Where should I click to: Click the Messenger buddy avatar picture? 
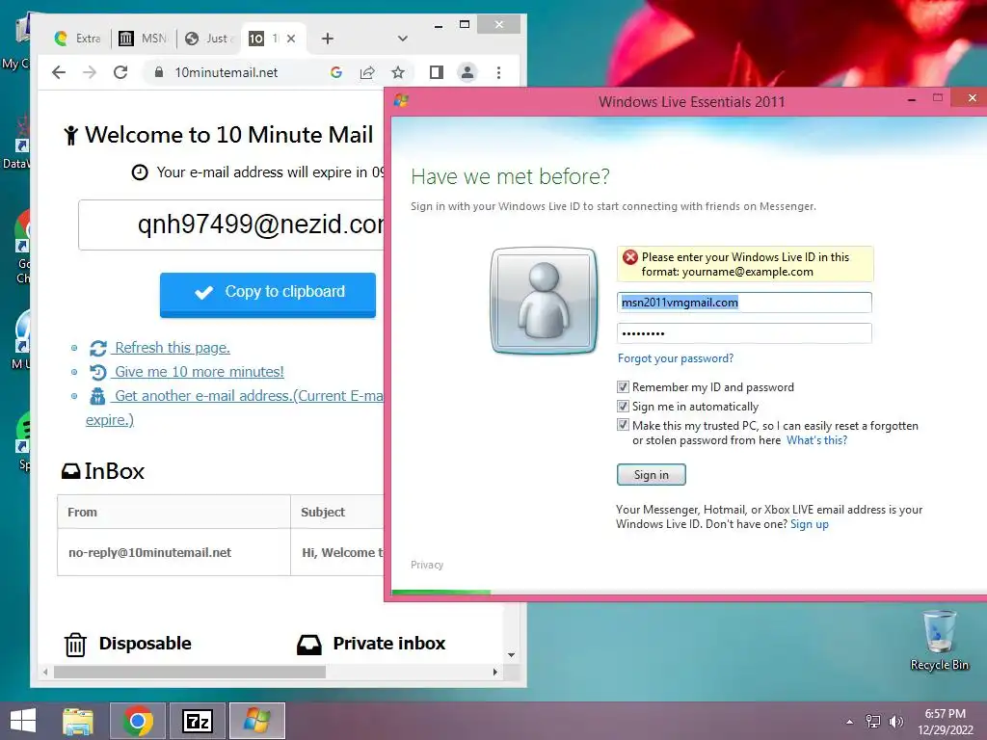tap(544, 301)
